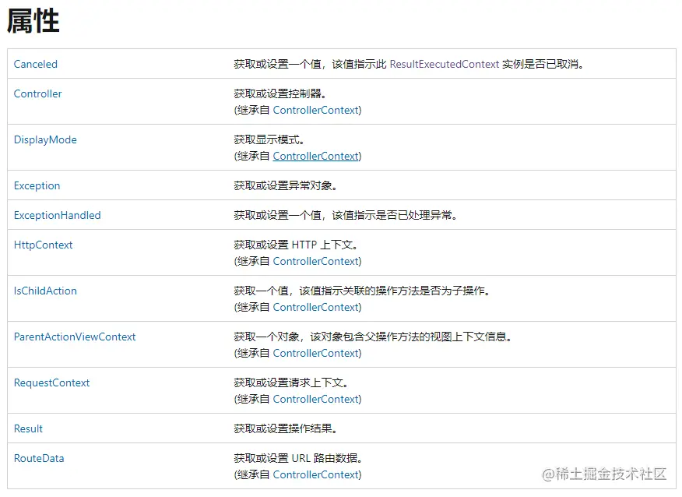Screen dimensions: 682x497
Task: Select the 属性 section heading
Action: pos(31,21)
